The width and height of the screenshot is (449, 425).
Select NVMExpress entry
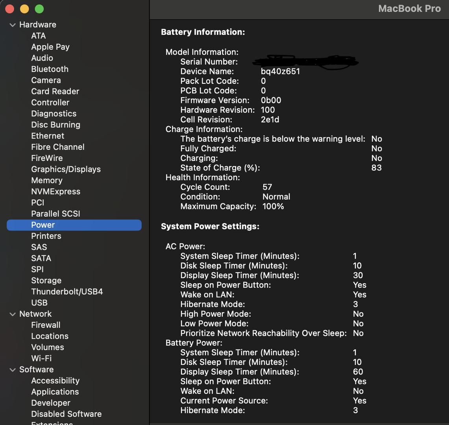56,192
